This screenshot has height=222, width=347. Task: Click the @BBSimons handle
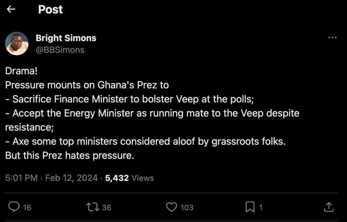pos(60,50)
